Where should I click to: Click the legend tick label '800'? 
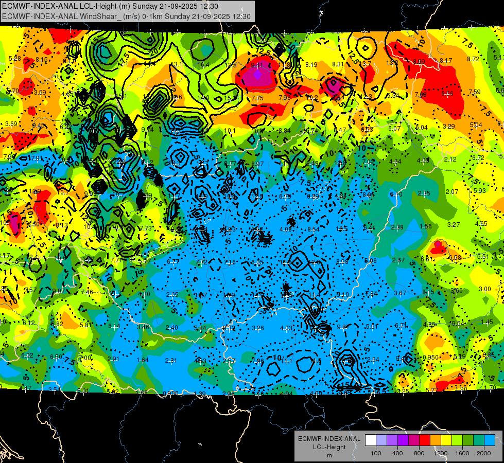pyautogui.click(x=419, y=453)
